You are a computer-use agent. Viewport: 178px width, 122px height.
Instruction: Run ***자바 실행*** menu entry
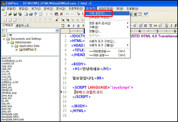tap(107, 55)
